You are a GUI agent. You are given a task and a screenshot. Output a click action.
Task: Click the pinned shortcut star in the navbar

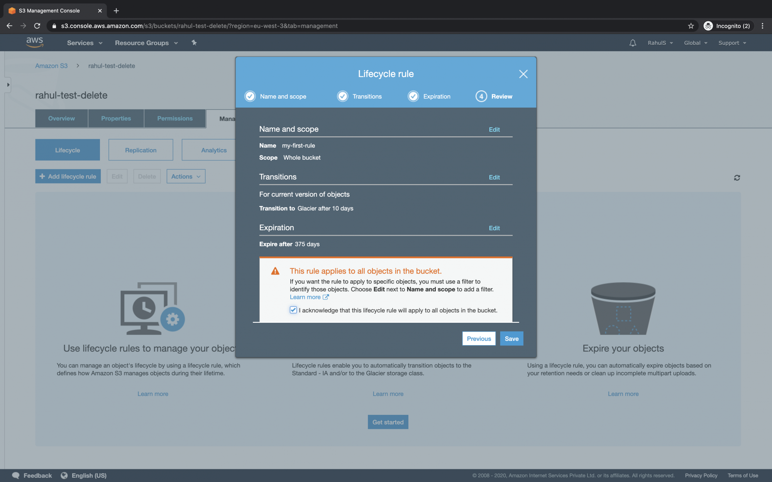pyautogui.click(x=194, y=42)
